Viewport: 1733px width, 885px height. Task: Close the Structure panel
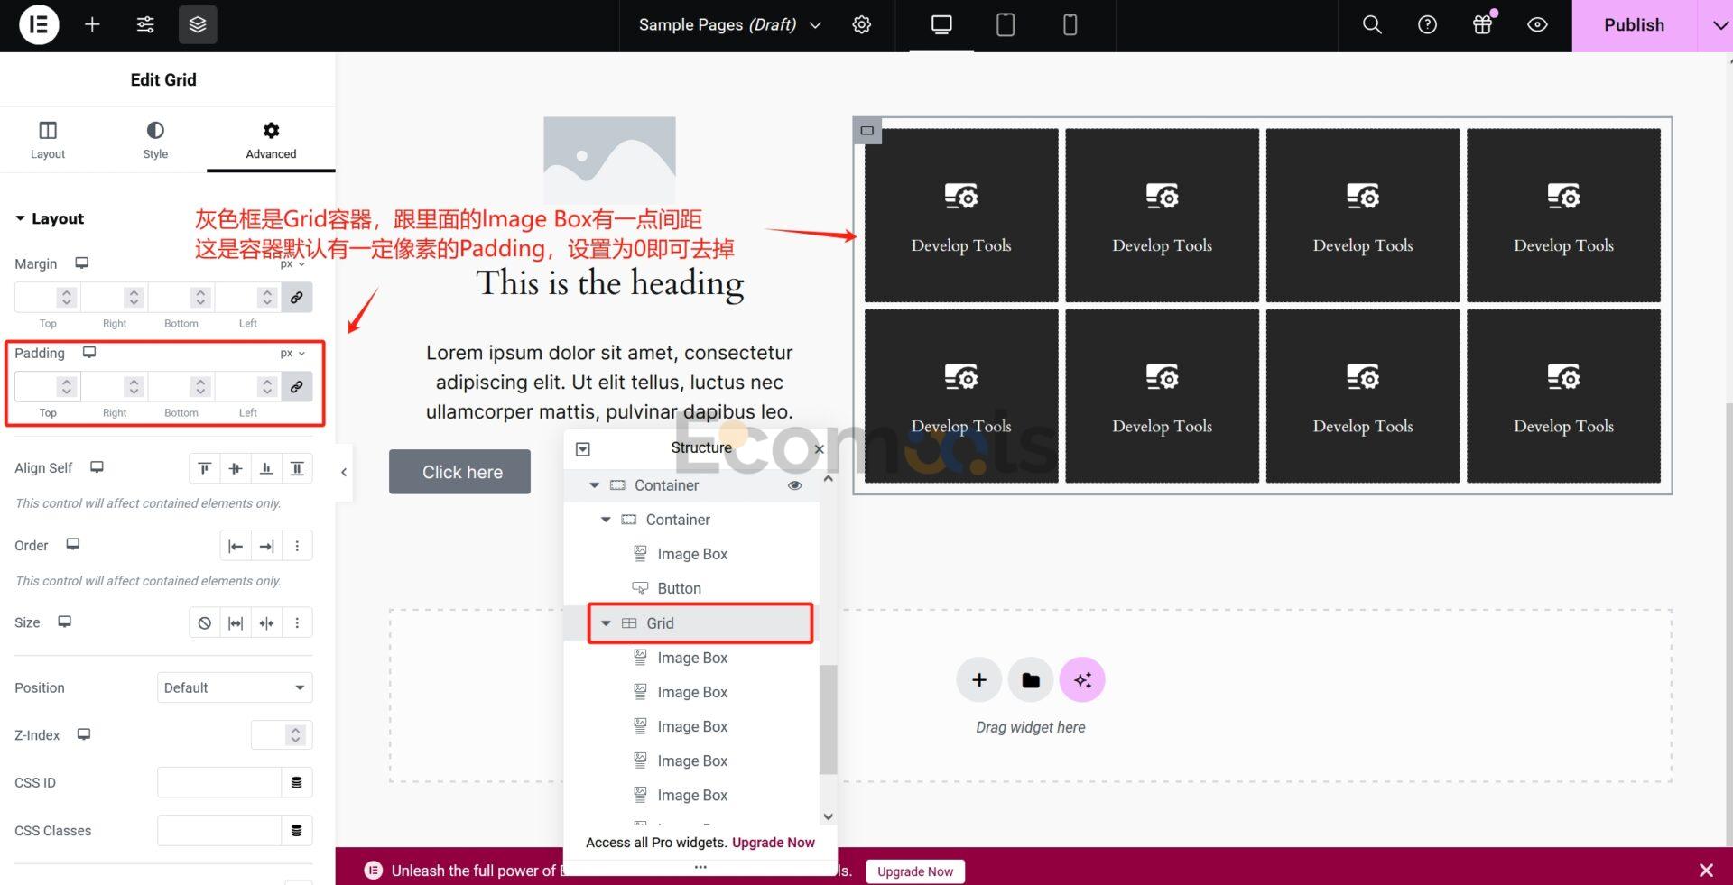pyautogui.click(x=819, y=448)
